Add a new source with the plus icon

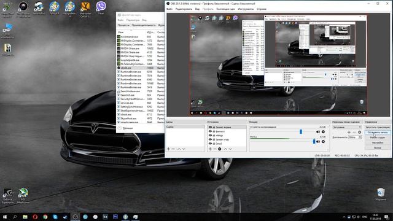coord(210,149)
